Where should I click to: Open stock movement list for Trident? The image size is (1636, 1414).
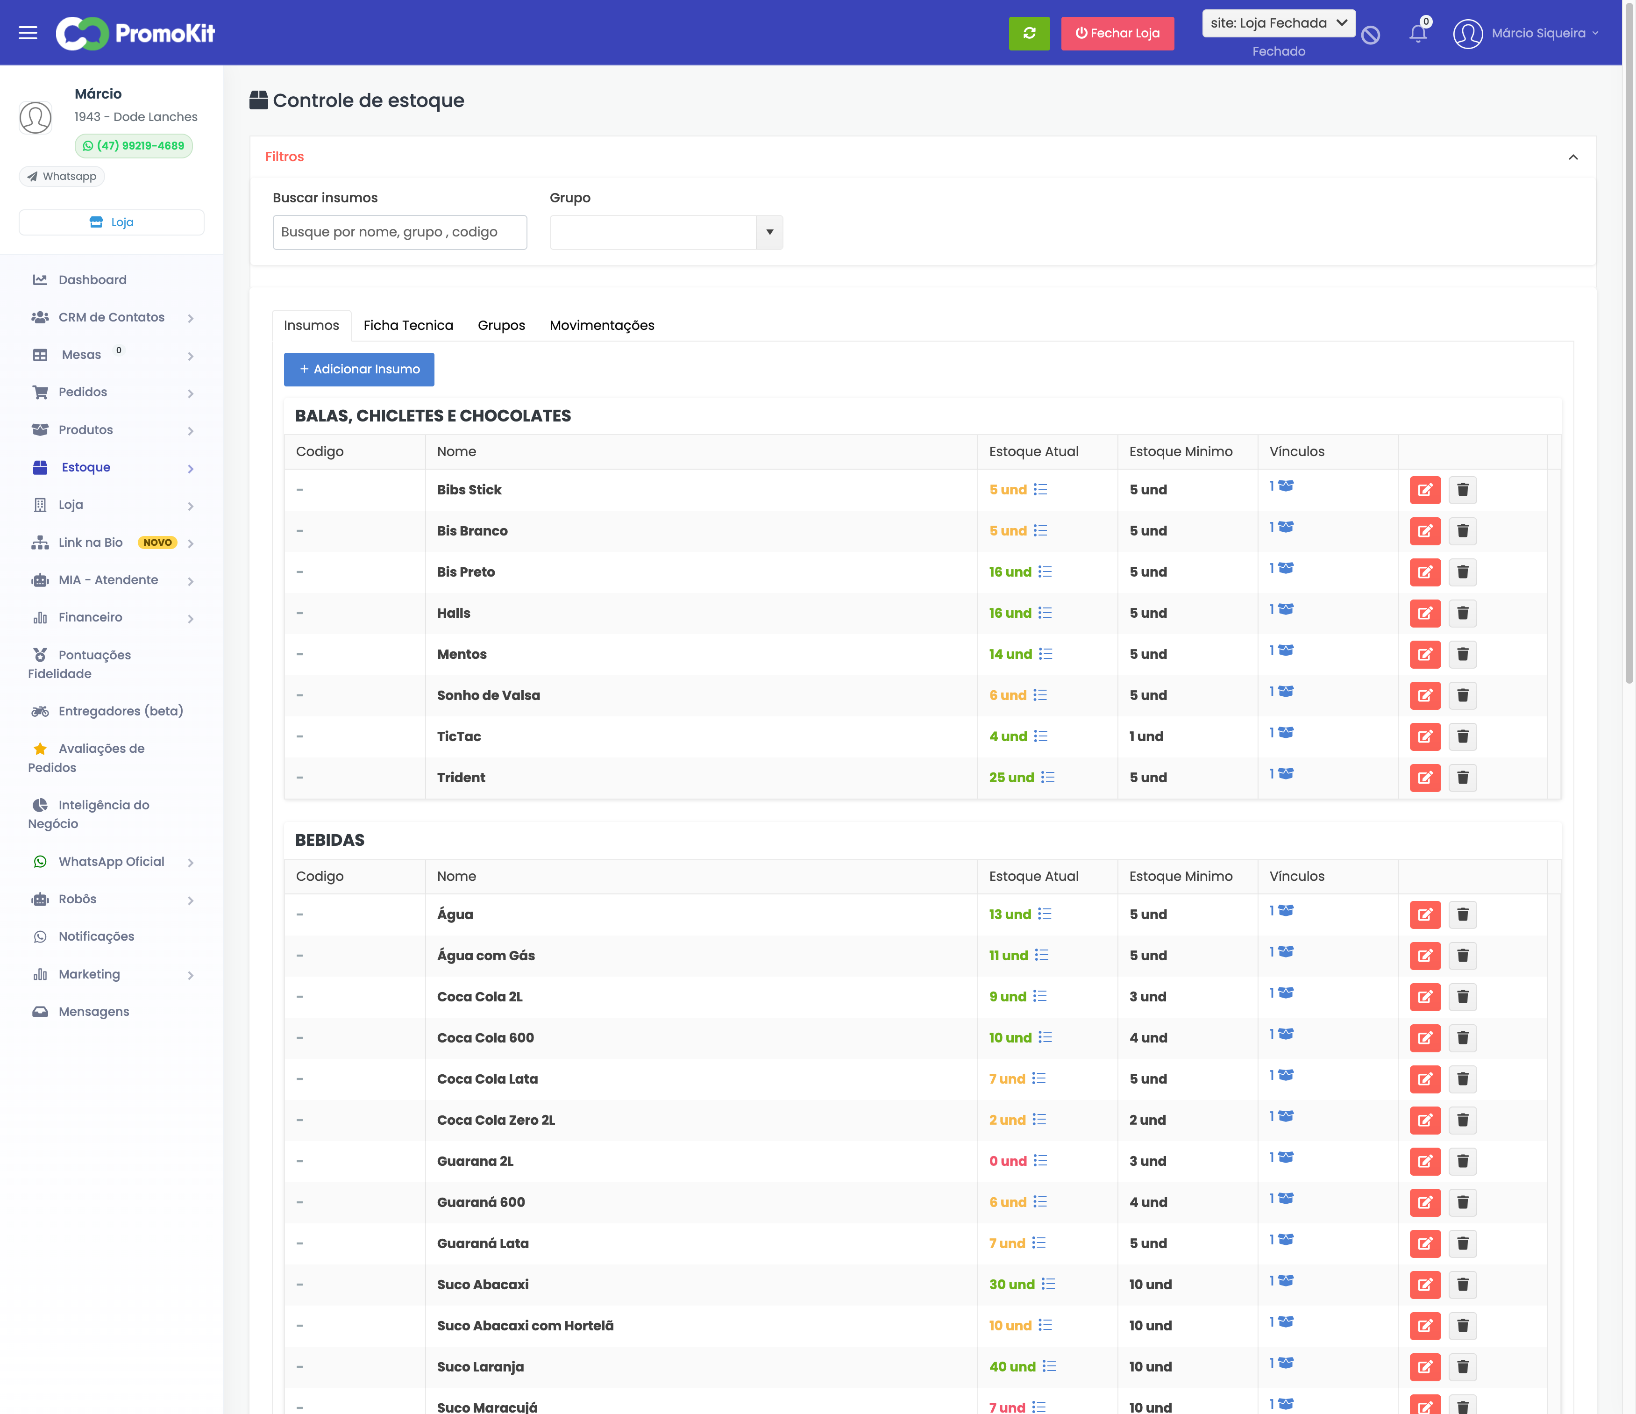click(x=1048, y=777)
